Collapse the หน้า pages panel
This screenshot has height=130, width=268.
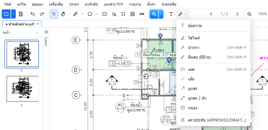(37, 33)
